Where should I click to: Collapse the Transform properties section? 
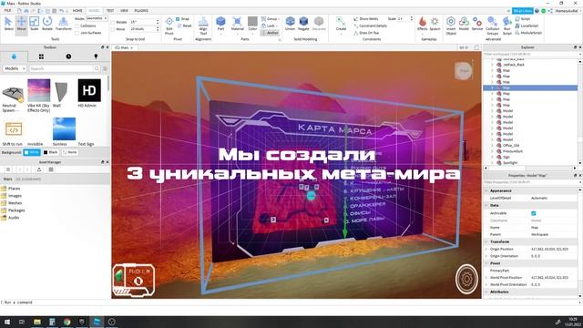(486, 241)
